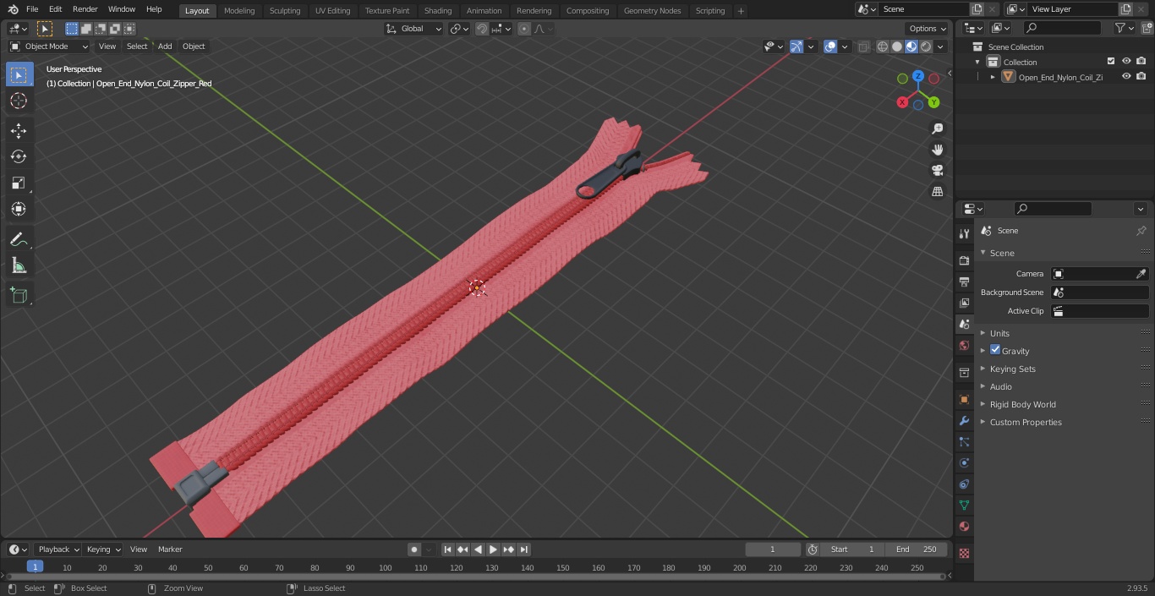This screenshot has height=596, width=1155.
Task: Open the World properties tab
Action: pos(964,345)
